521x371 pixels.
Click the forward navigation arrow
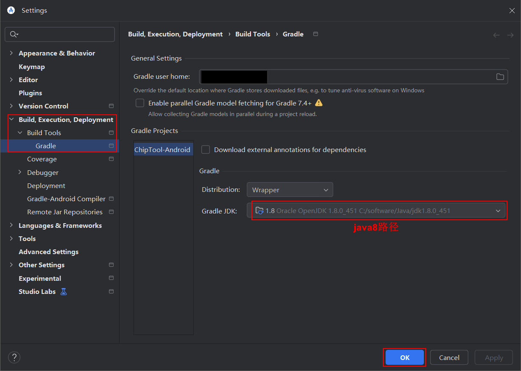coord(510,35)
